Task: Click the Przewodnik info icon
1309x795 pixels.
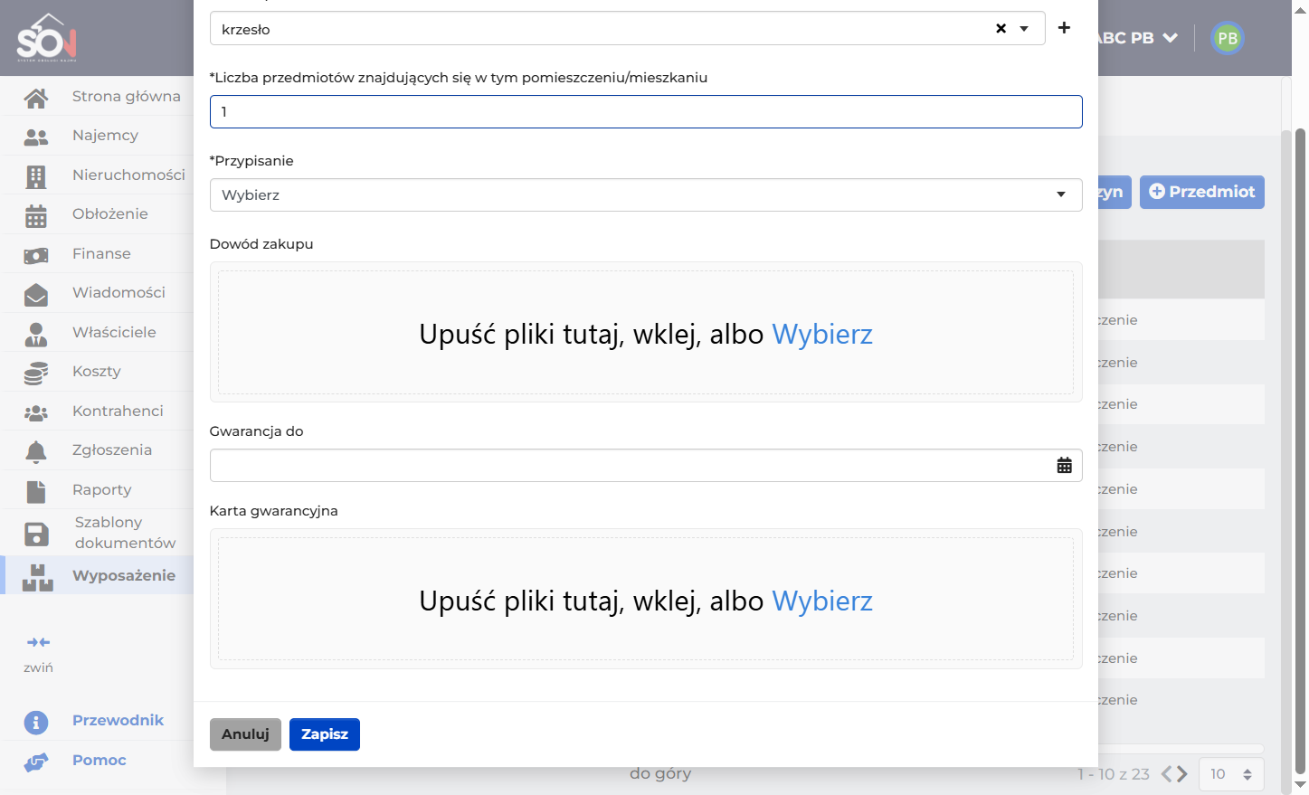Action: (x=36, y=722)
